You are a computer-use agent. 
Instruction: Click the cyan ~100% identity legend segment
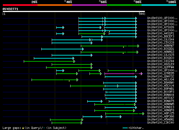tap(159, 5)
